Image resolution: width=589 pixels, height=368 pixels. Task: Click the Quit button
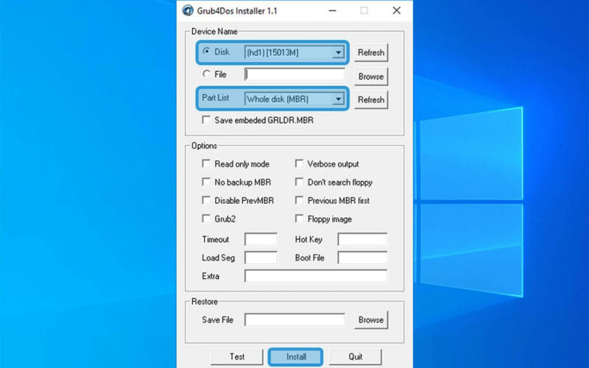(356, 357)
